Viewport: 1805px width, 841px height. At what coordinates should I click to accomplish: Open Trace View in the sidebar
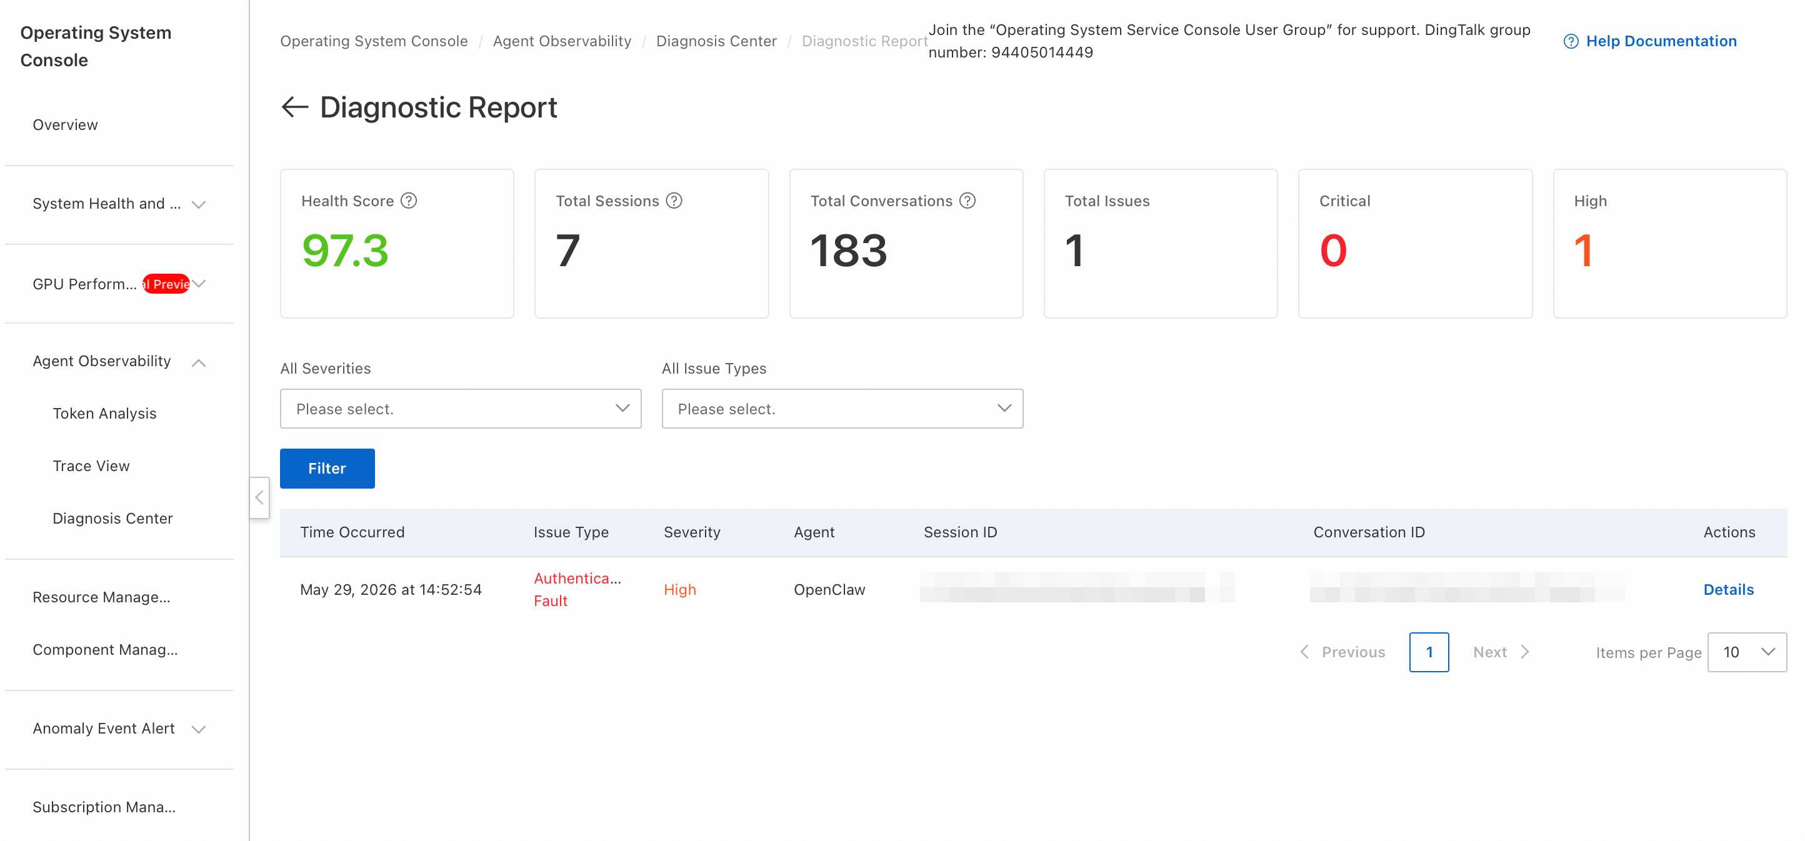[91, 465]
